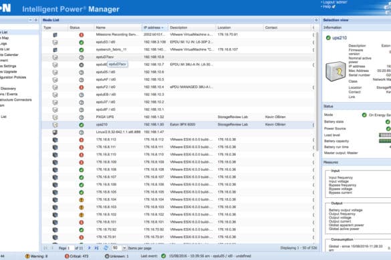The width and height of the screenshot is (391, 260).
Task: Go to next page of Node List
Action: [x=90, y=248]
